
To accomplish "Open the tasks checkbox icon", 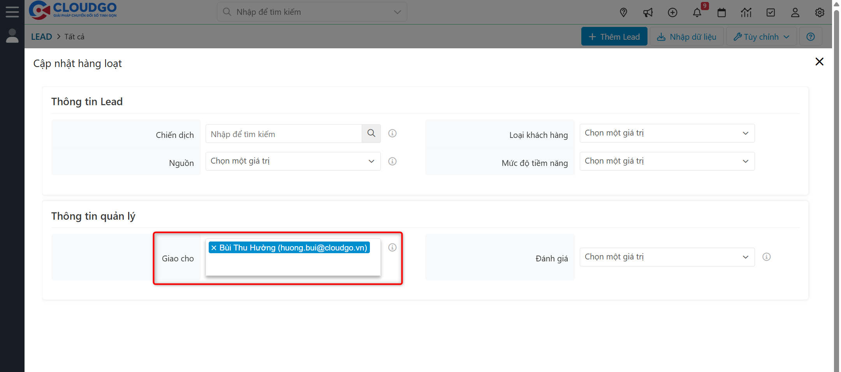I will (771, 12).
